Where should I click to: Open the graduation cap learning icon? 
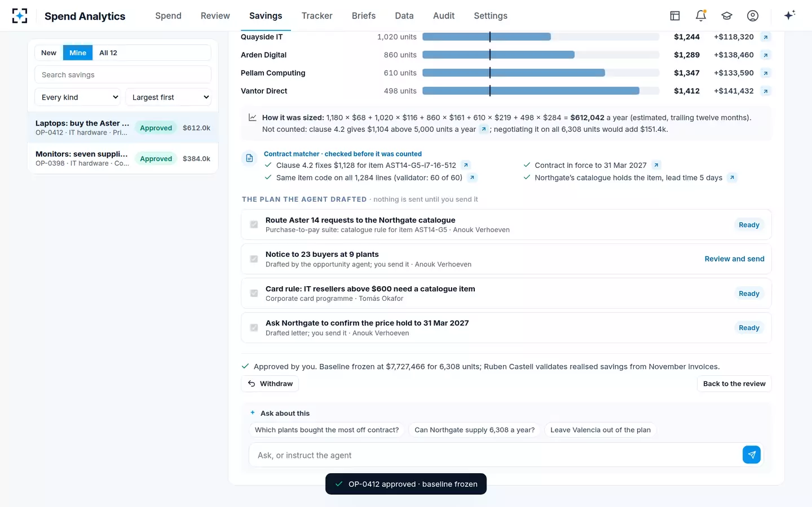727,16
